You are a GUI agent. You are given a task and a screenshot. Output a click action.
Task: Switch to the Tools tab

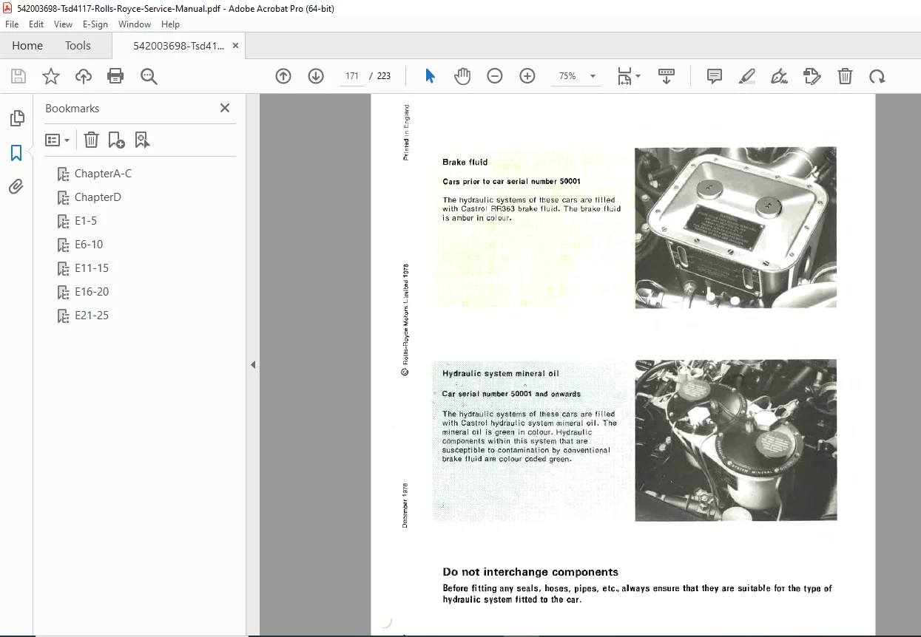tap(78, 45)
